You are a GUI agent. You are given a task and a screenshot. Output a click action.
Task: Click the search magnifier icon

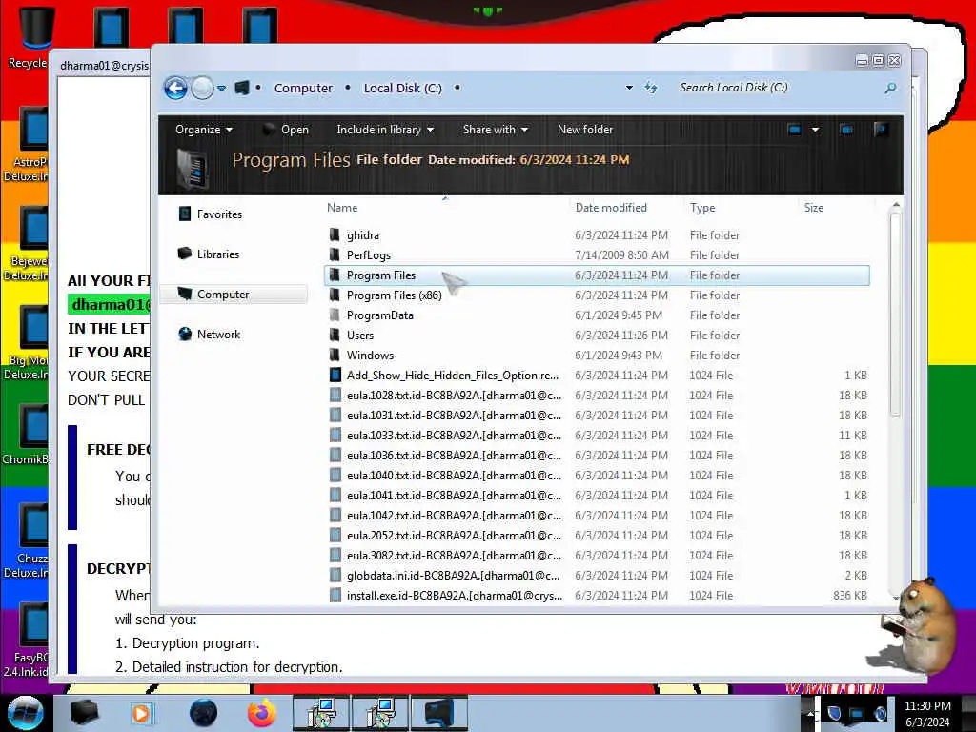coord(891,89)
